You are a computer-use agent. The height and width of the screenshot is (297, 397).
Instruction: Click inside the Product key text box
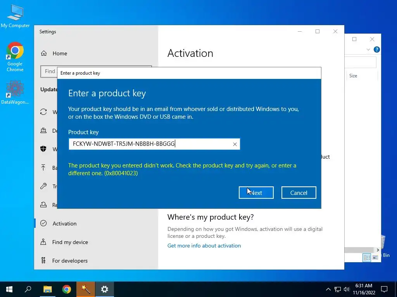tap(154, 144)
